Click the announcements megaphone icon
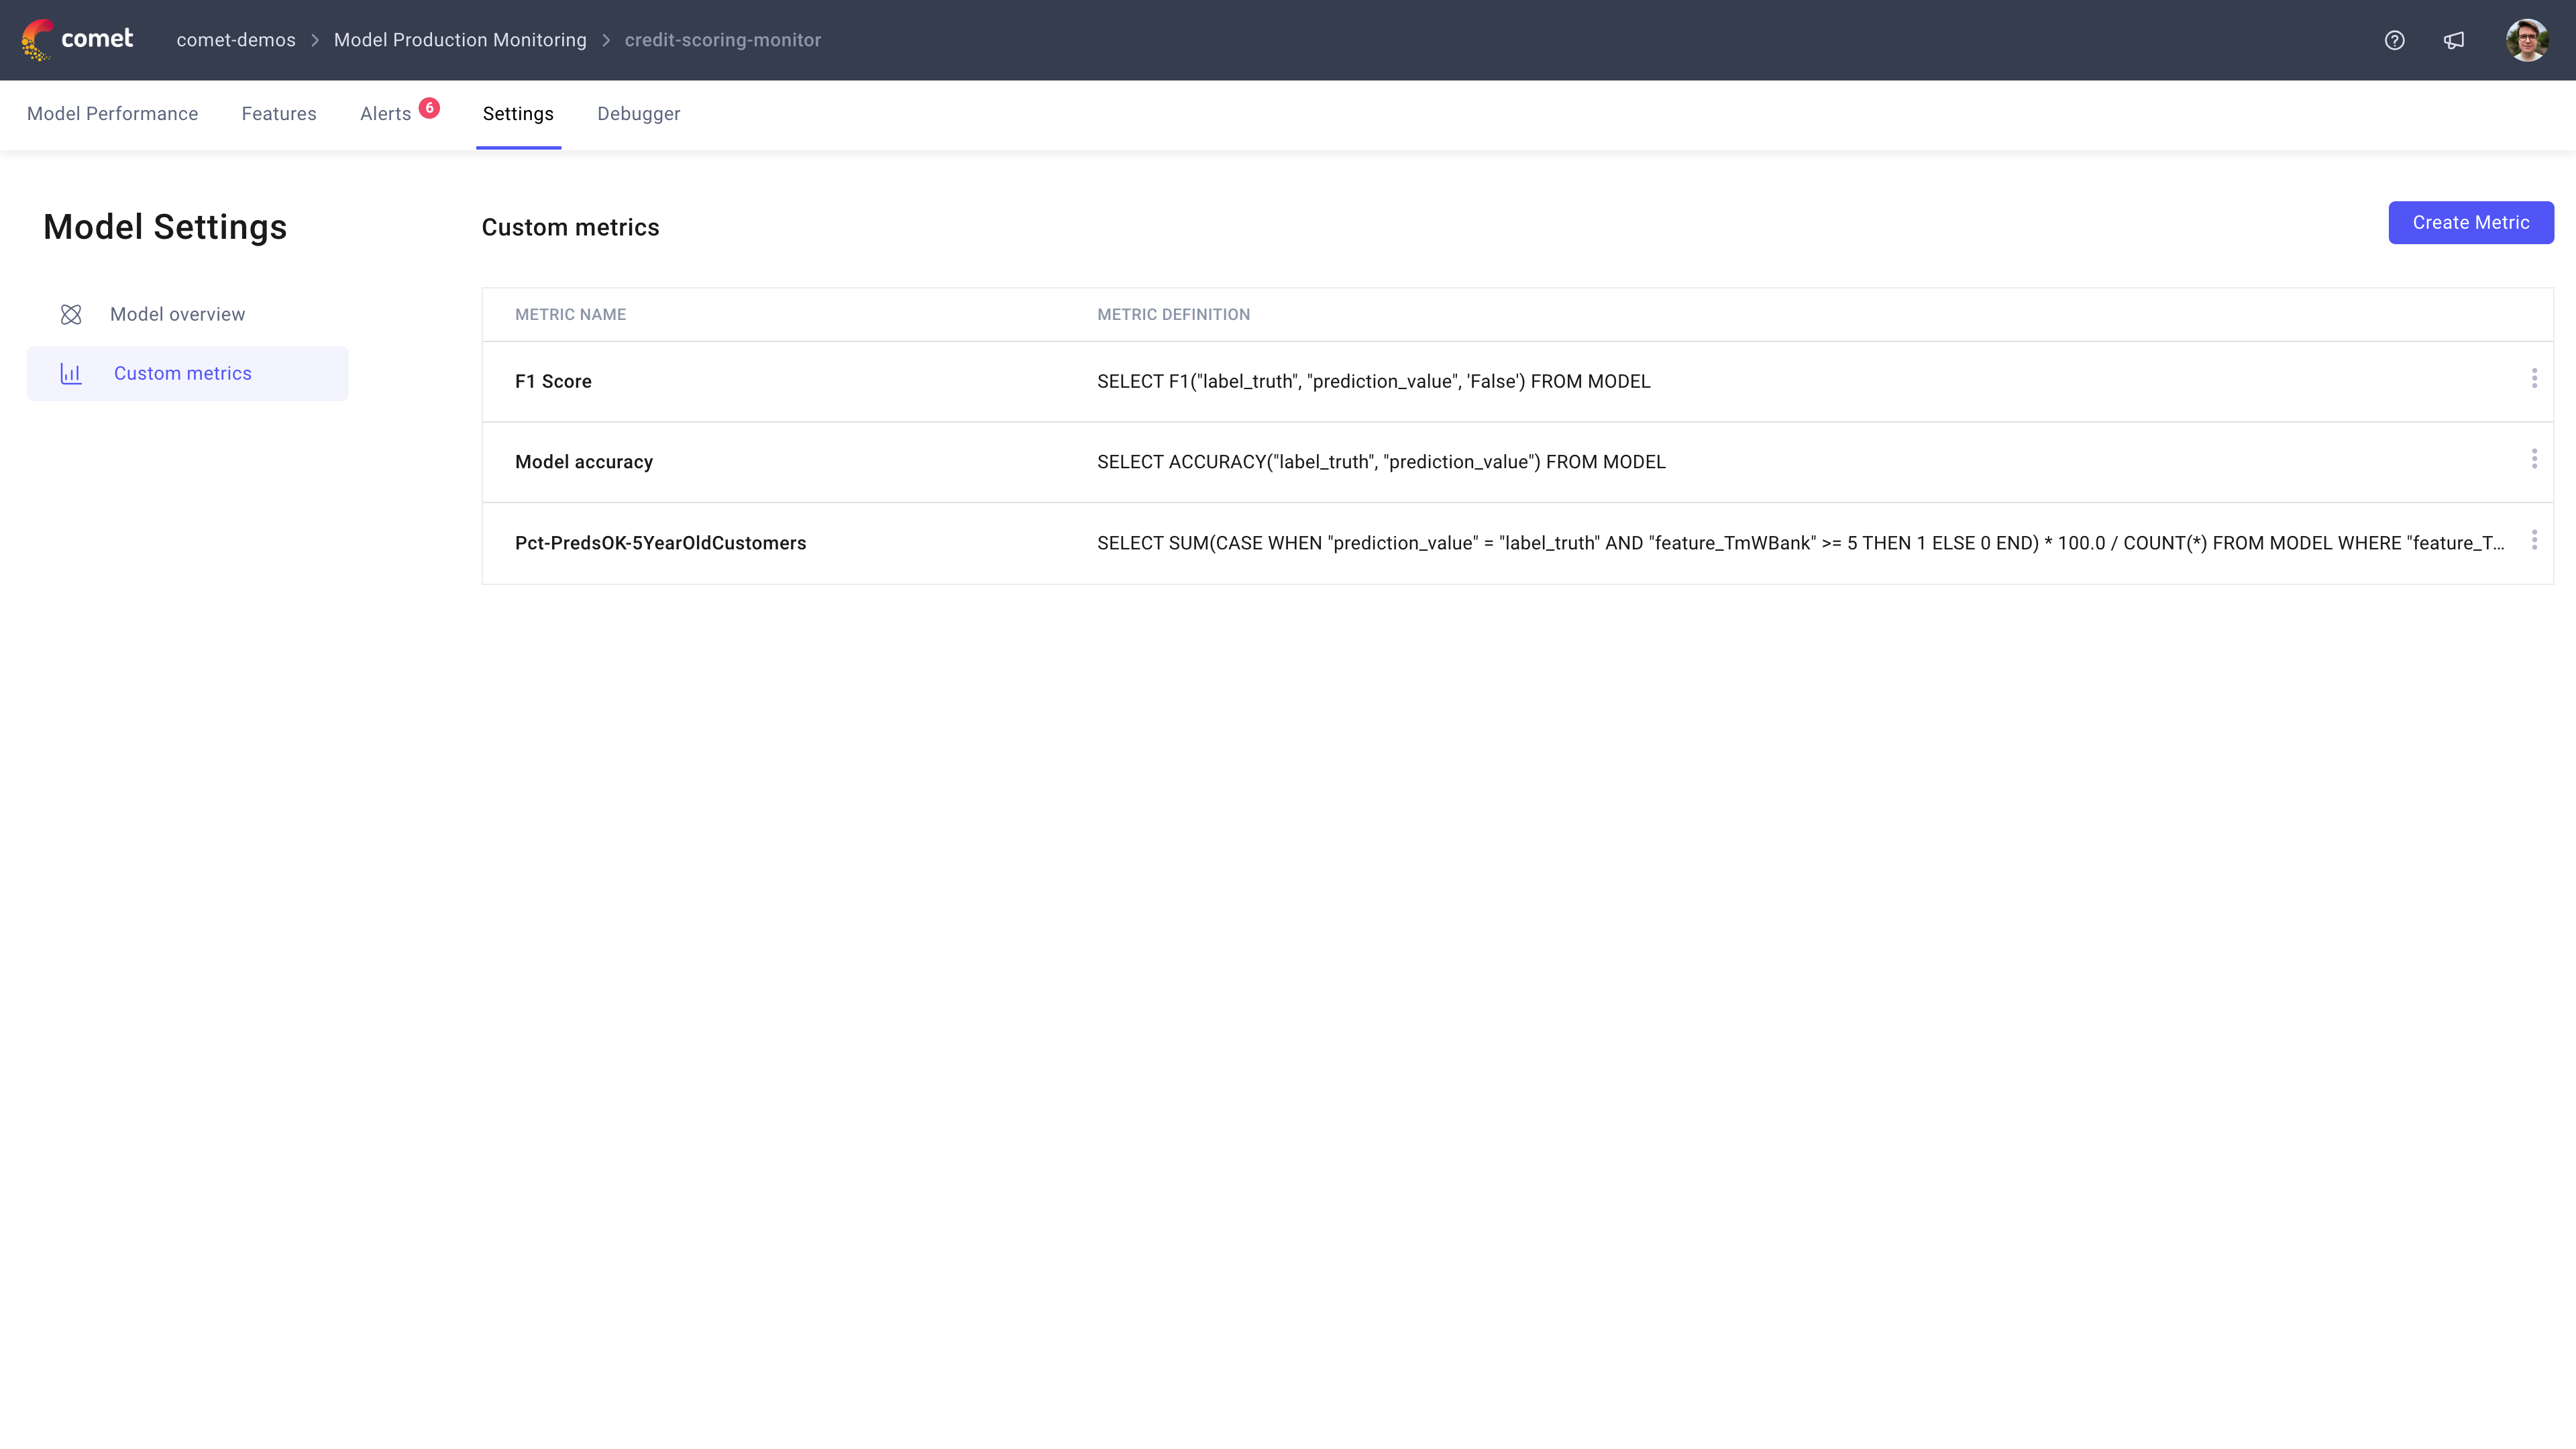Image resolution: width=2576 pixels, height=1449 pixels. [x=2455, y=40]
